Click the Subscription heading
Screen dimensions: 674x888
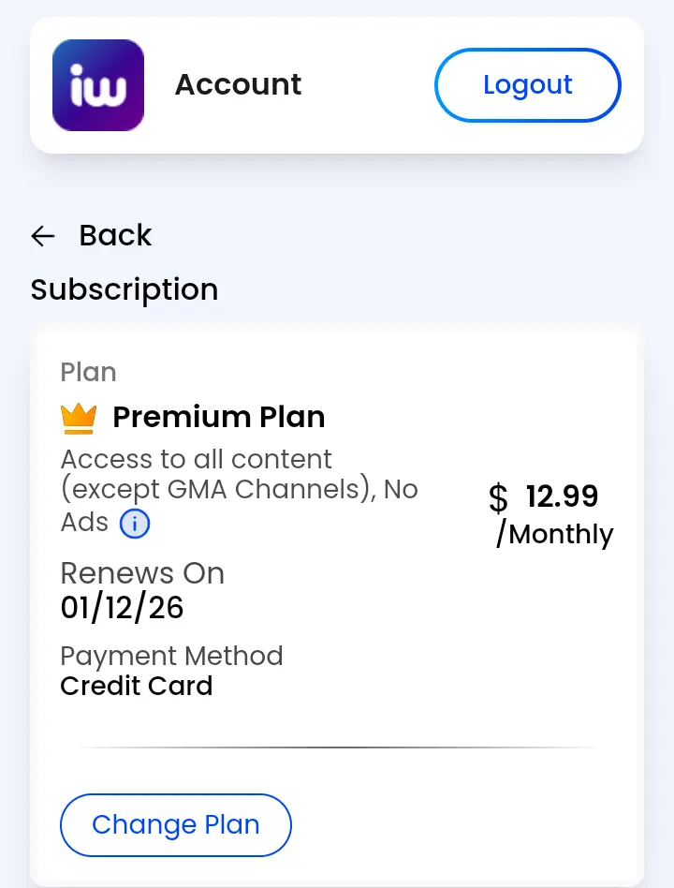point(125,289)
